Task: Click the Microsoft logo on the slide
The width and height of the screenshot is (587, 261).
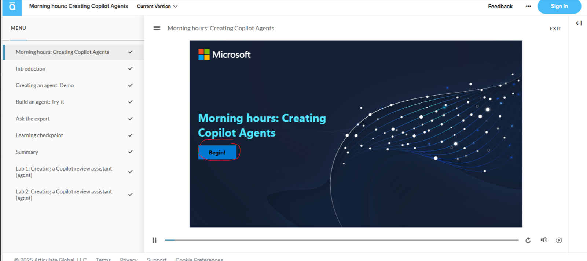Action: (224, 55)
